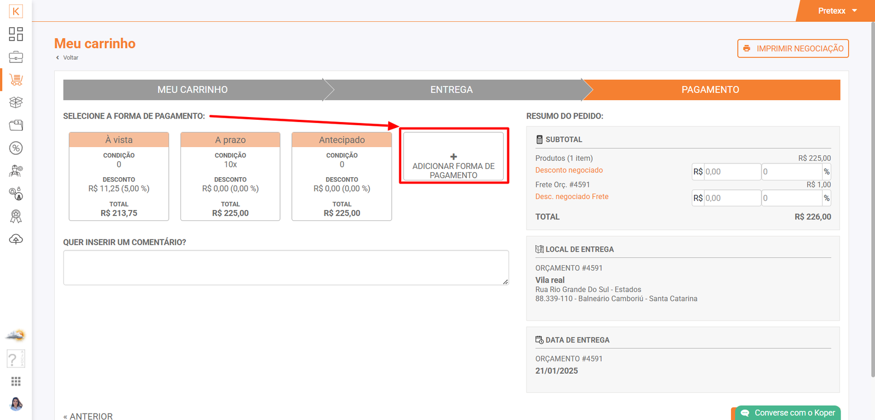Select the À vista payment option
This screenshot has height=420, width=875.
(119, 176)
